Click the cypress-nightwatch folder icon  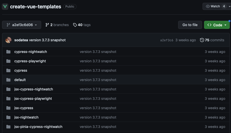tap(8, 52)
